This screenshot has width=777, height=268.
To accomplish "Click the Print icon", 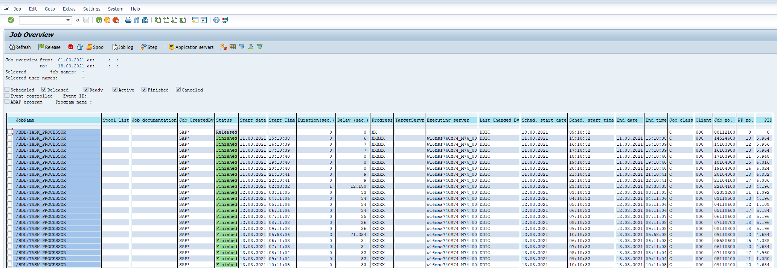I will click(x=128, y=20).
